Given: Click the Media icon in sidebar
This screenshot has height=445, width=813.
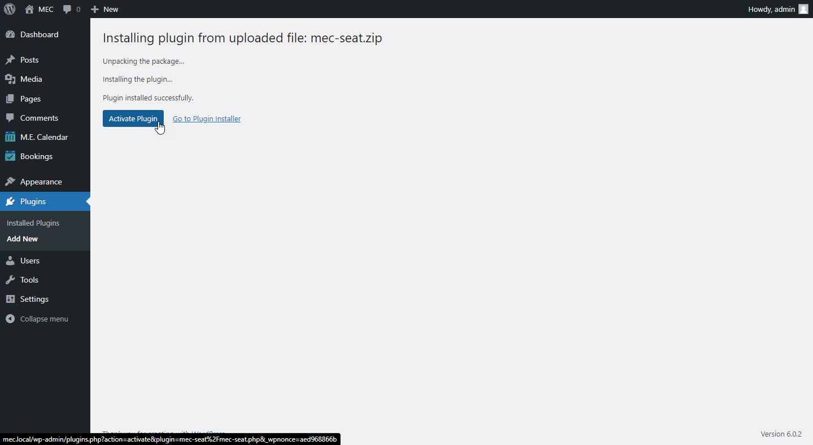Looking at the screenshot, I should (10, 79).
